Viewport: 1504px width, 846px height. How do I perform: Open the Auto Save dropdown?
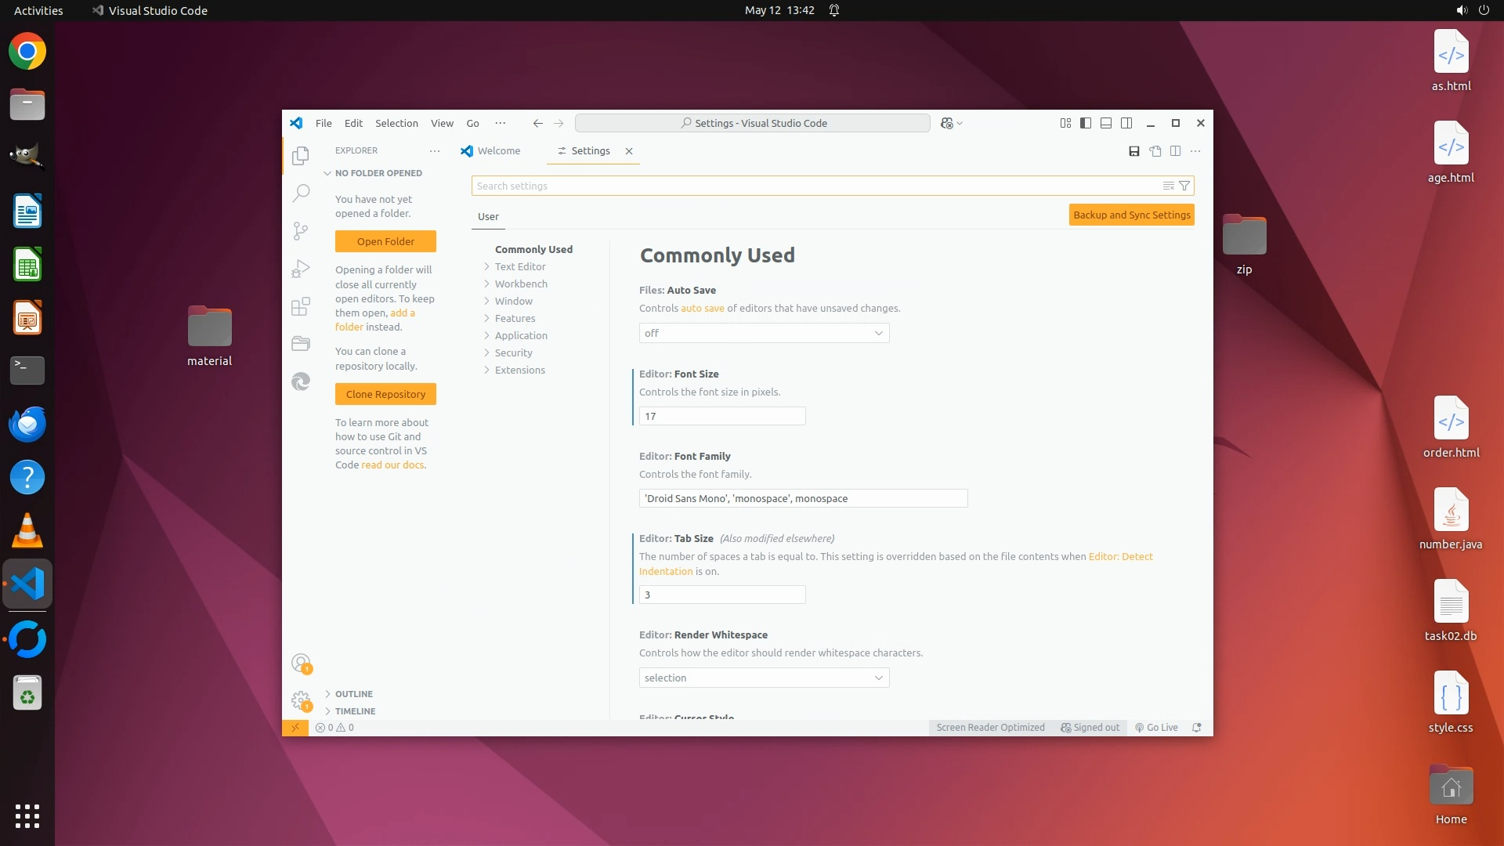click(764, 334)
